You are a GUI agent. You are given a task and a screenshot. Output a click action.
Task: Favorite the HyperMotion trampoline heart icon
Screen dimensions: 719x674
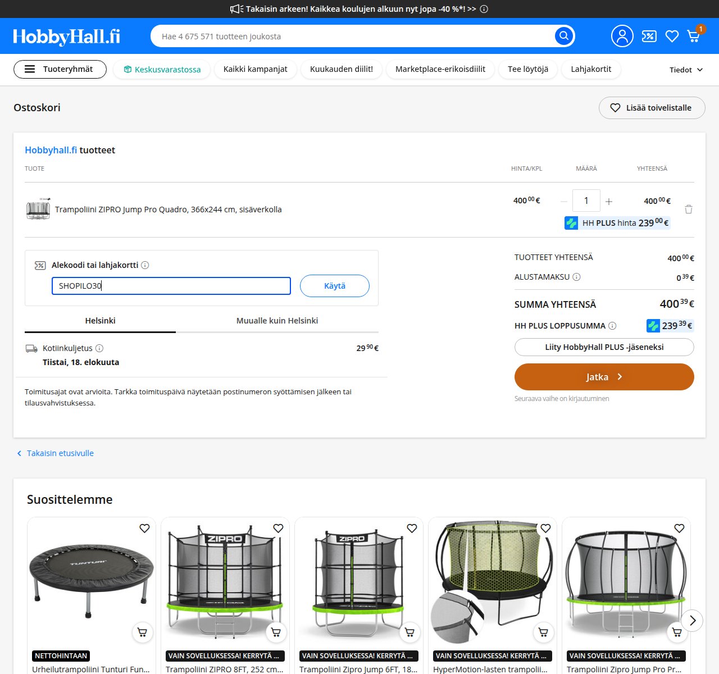pos(545,529)
